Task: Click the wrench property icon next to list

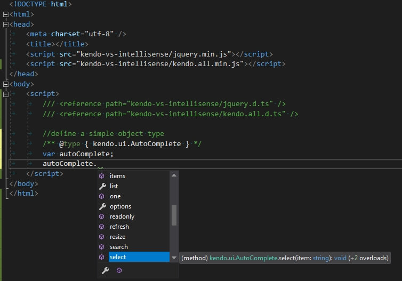Action: 102,186
